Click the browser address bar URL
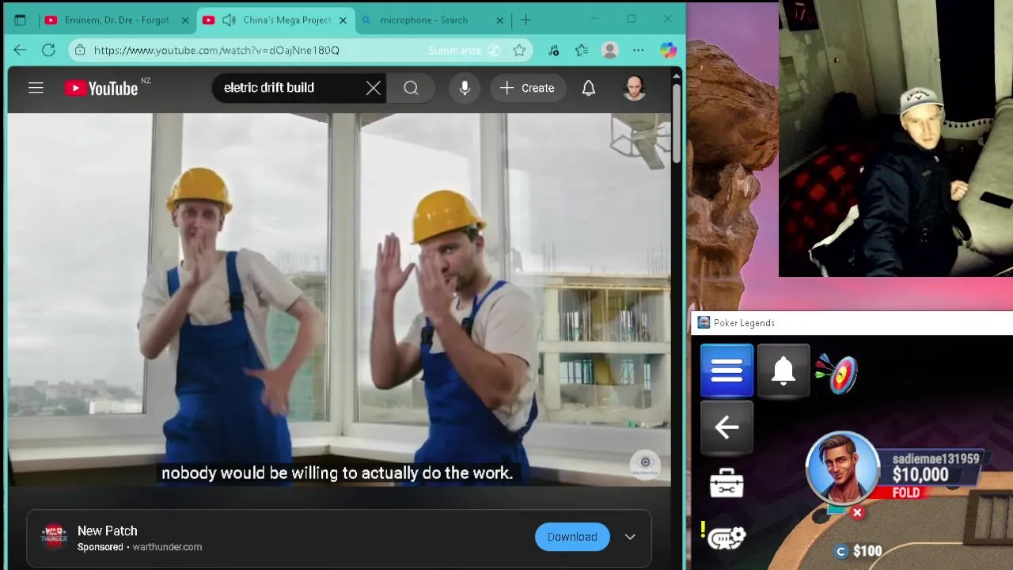Screen dimensions: 1013x570 coord(216,50)
